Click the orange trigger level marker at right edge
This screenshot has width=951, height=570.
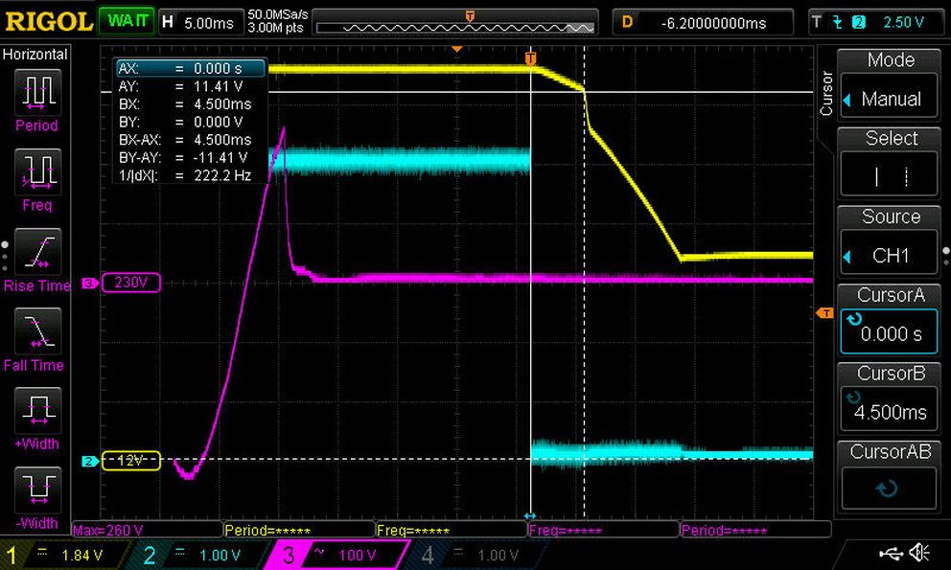point(824,313)
